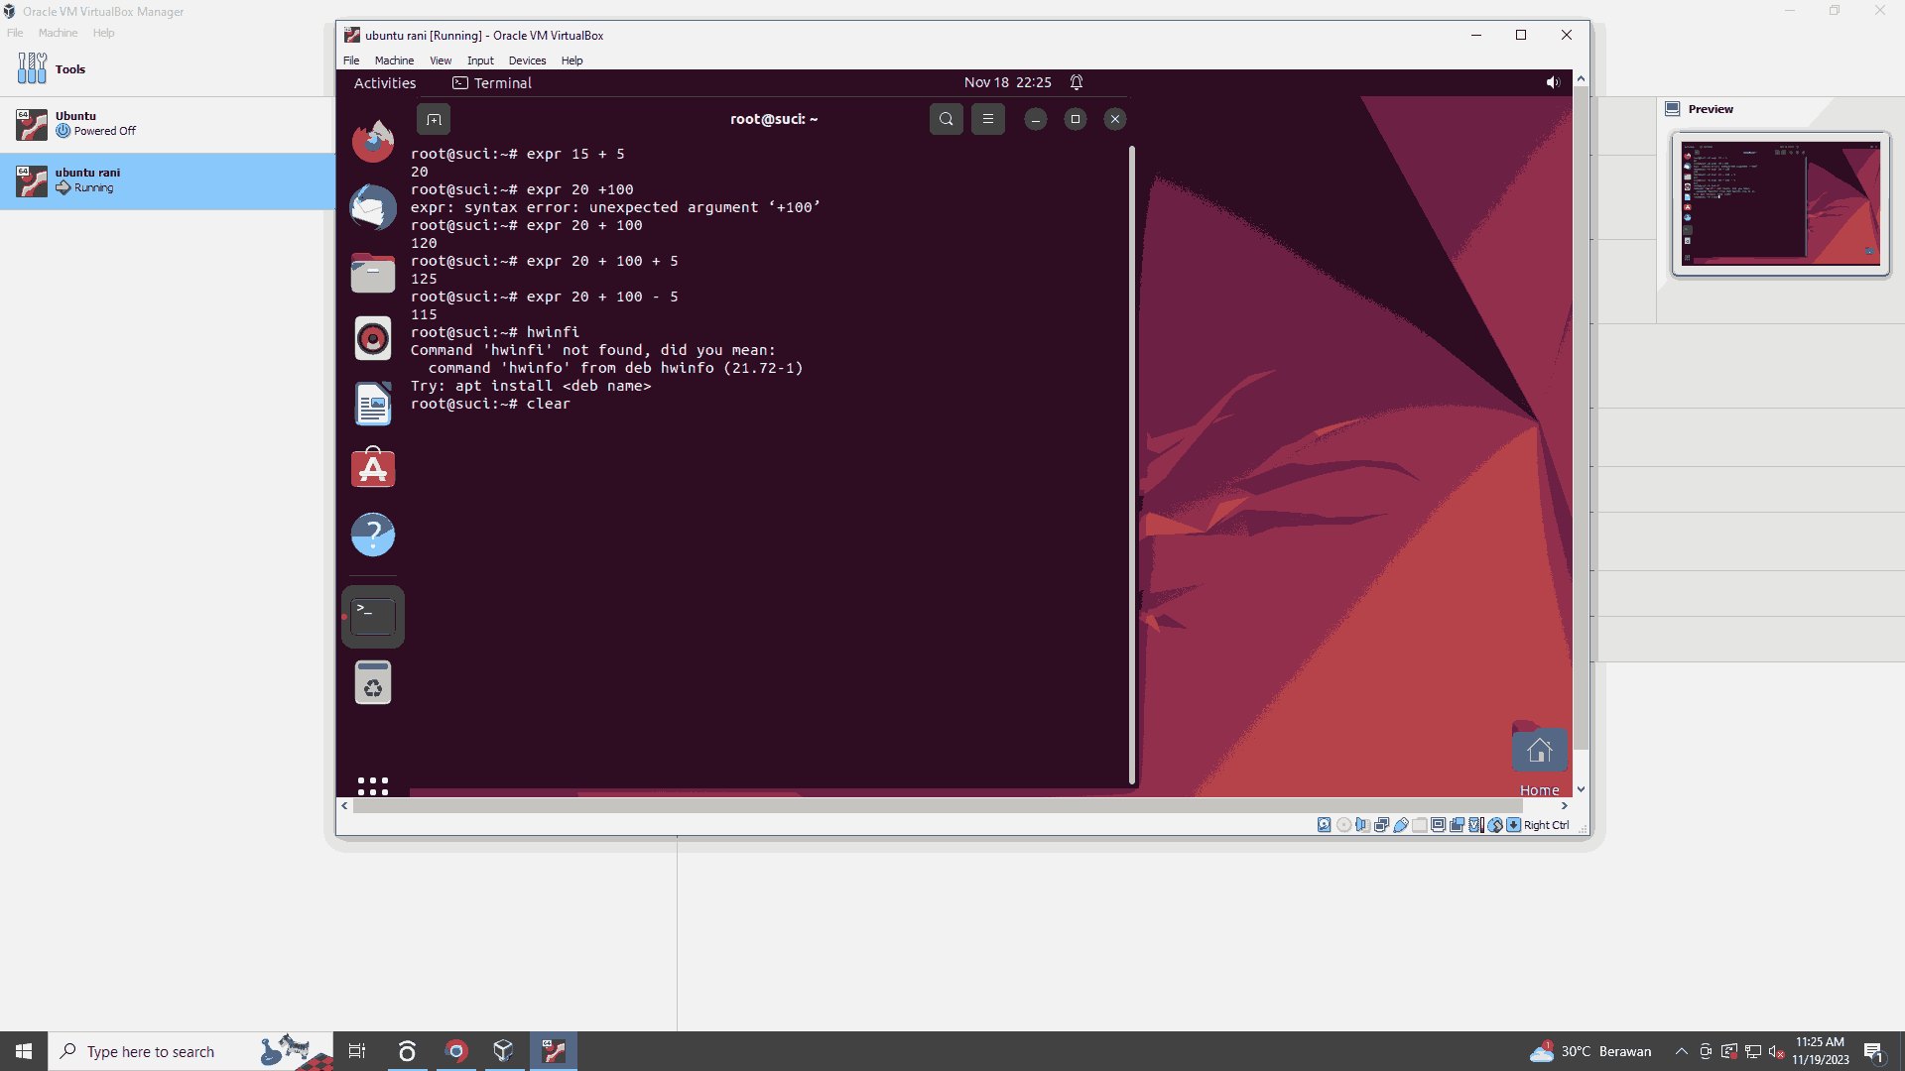
Task: Open the terminal hamburger menu
Action: coord(987,119)
